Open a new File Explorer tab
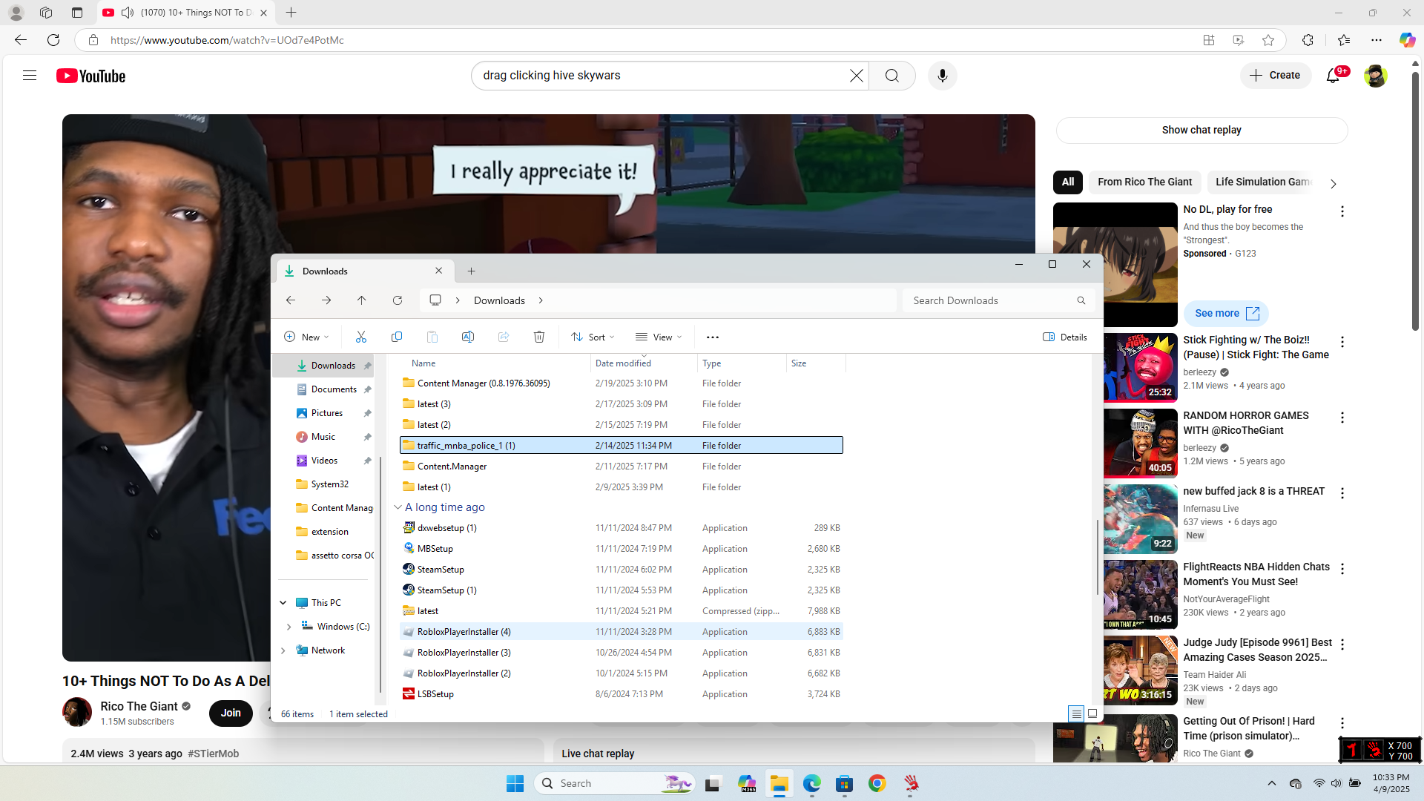The image size is (1424, 801). (x=472, y=271)
